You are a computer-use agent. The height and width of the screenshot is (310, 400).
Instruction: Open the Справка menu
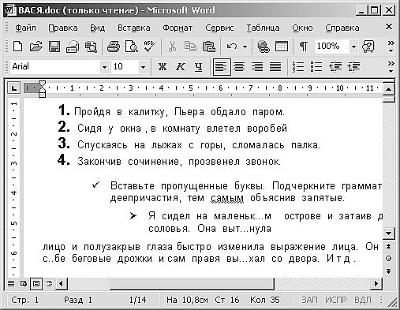coord(342,28)
